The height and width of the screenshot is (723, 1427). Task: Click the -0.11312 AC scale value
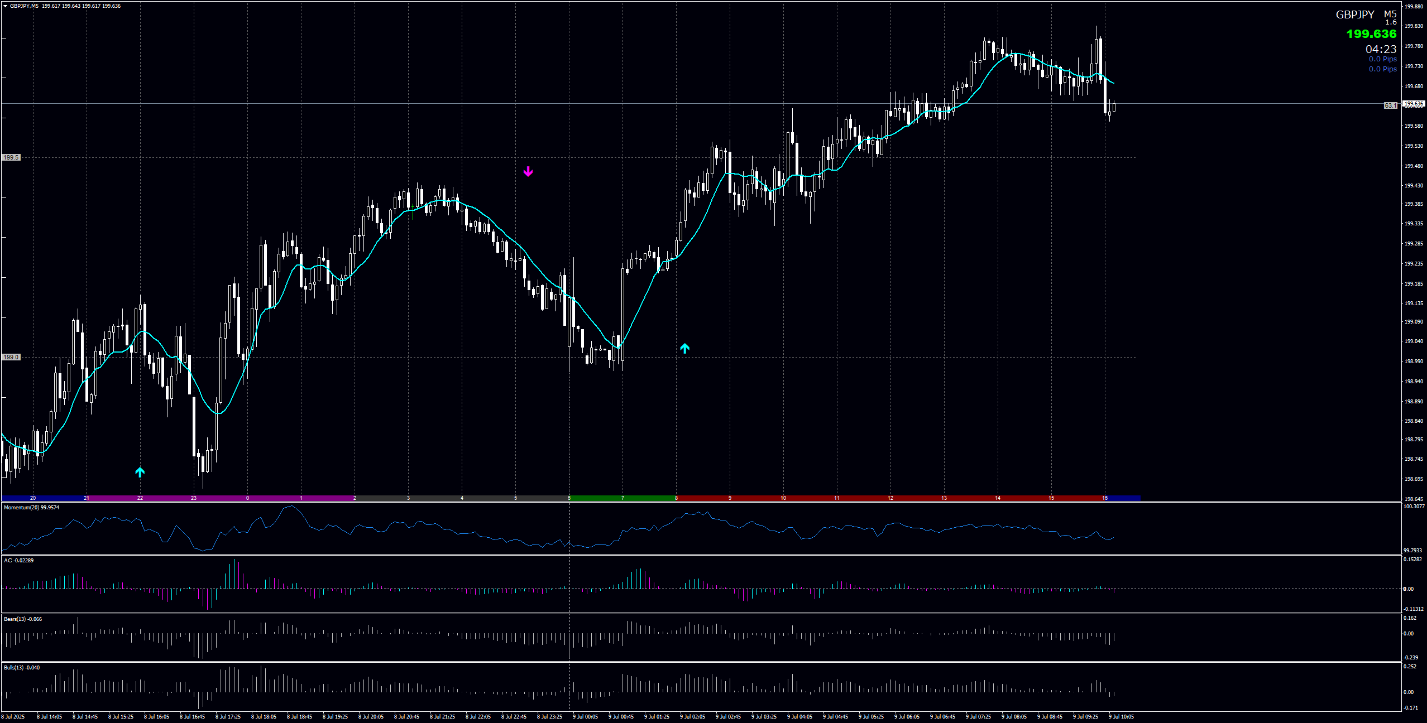pos(1414,609)
